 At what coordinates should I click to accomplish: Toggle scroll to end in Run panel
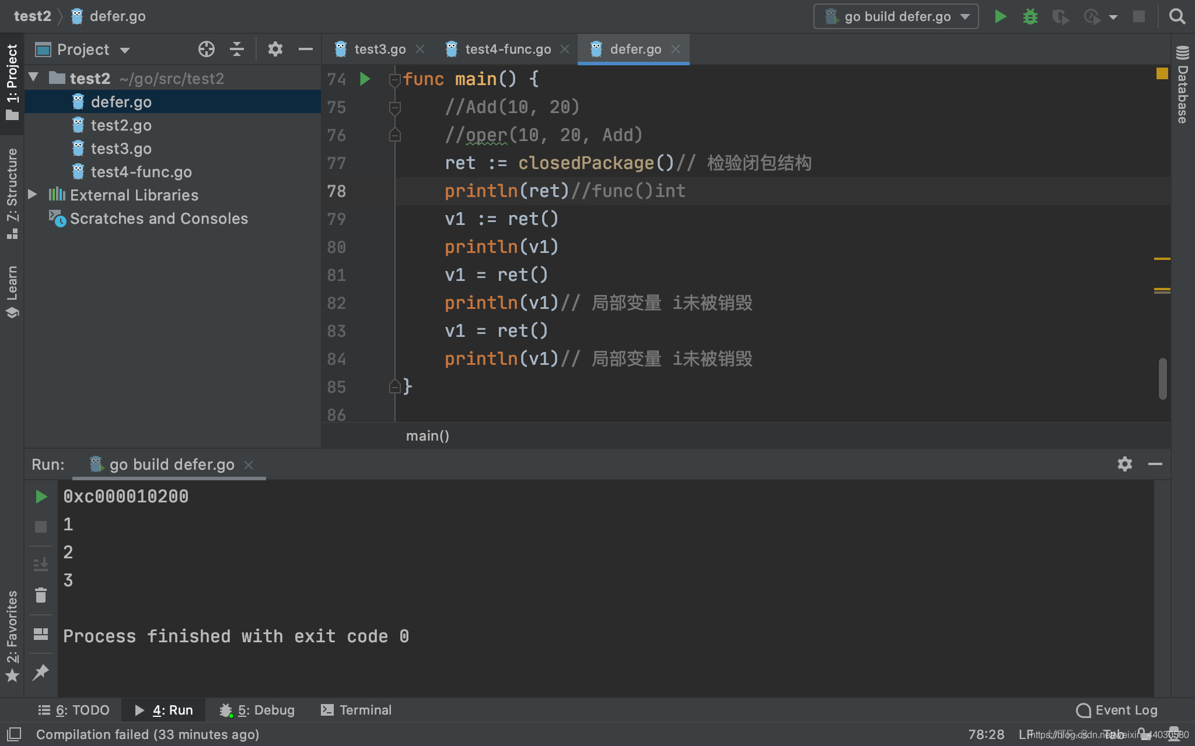(41, 564)
